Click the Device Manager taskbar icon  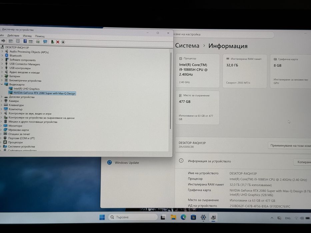213,217
